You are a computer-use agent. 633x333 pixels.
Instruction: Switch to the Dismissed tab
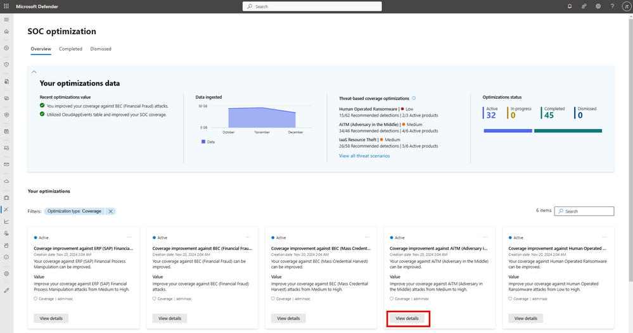pos(101,49)
